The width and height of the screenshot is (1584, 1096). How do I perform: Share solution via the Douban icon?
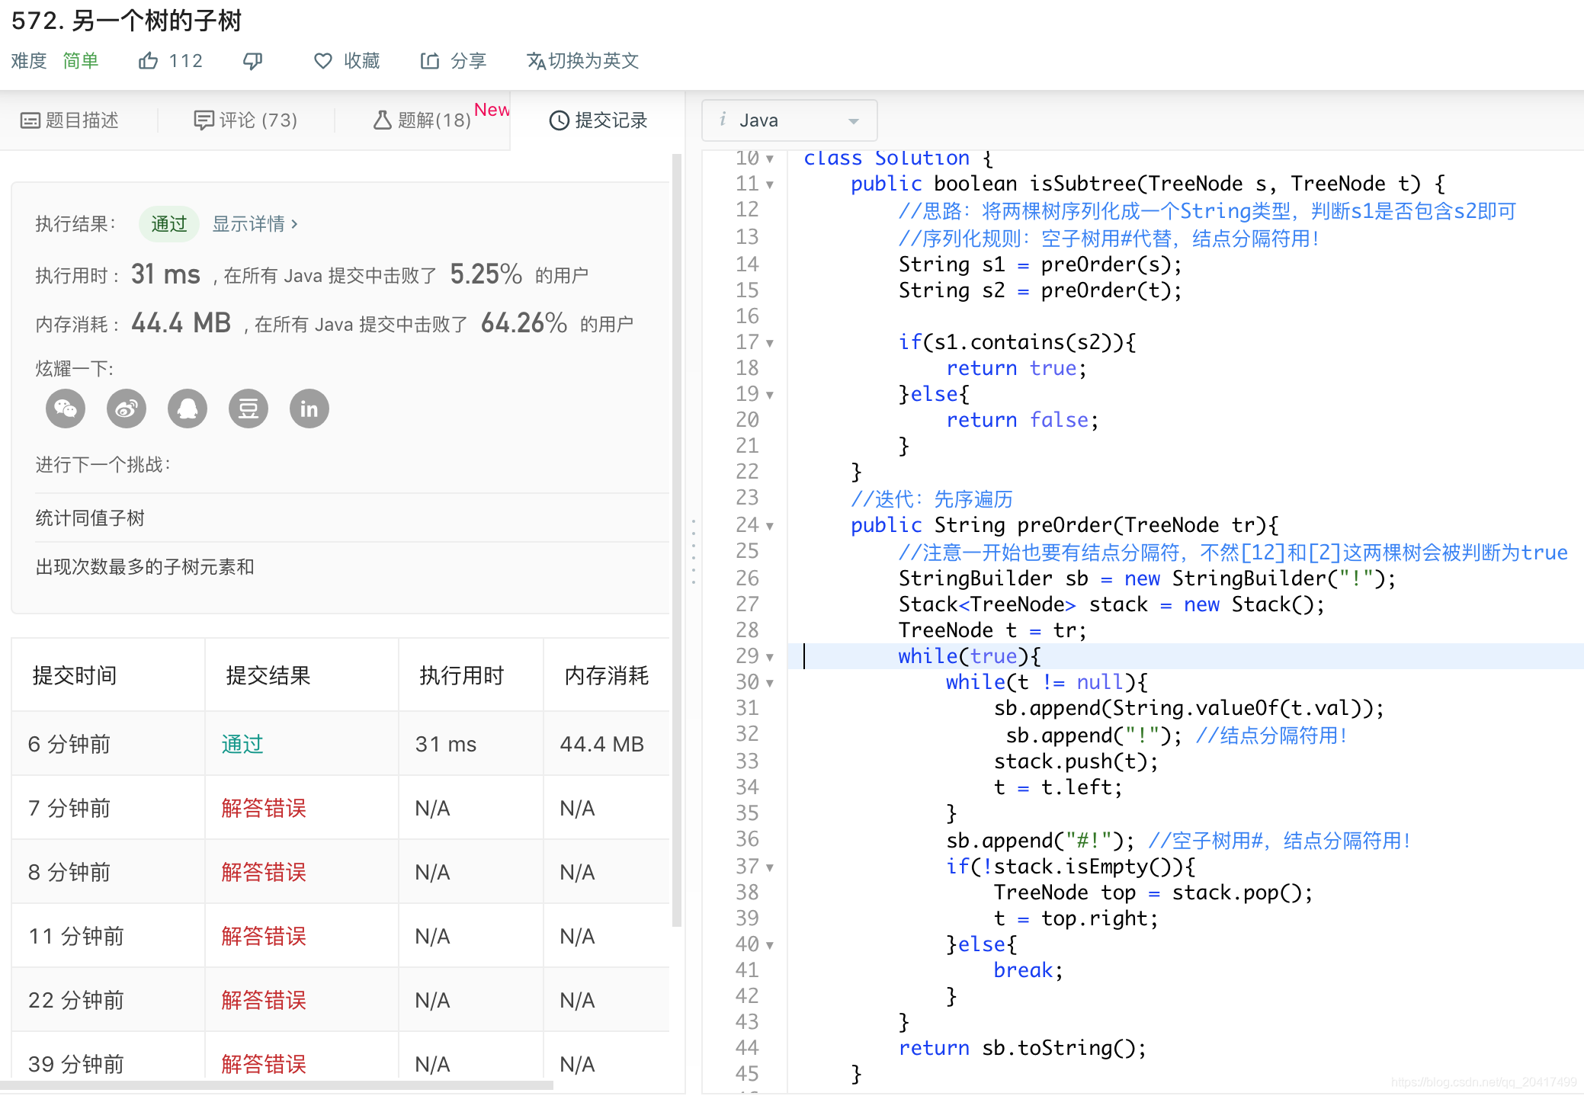(248, 409)
